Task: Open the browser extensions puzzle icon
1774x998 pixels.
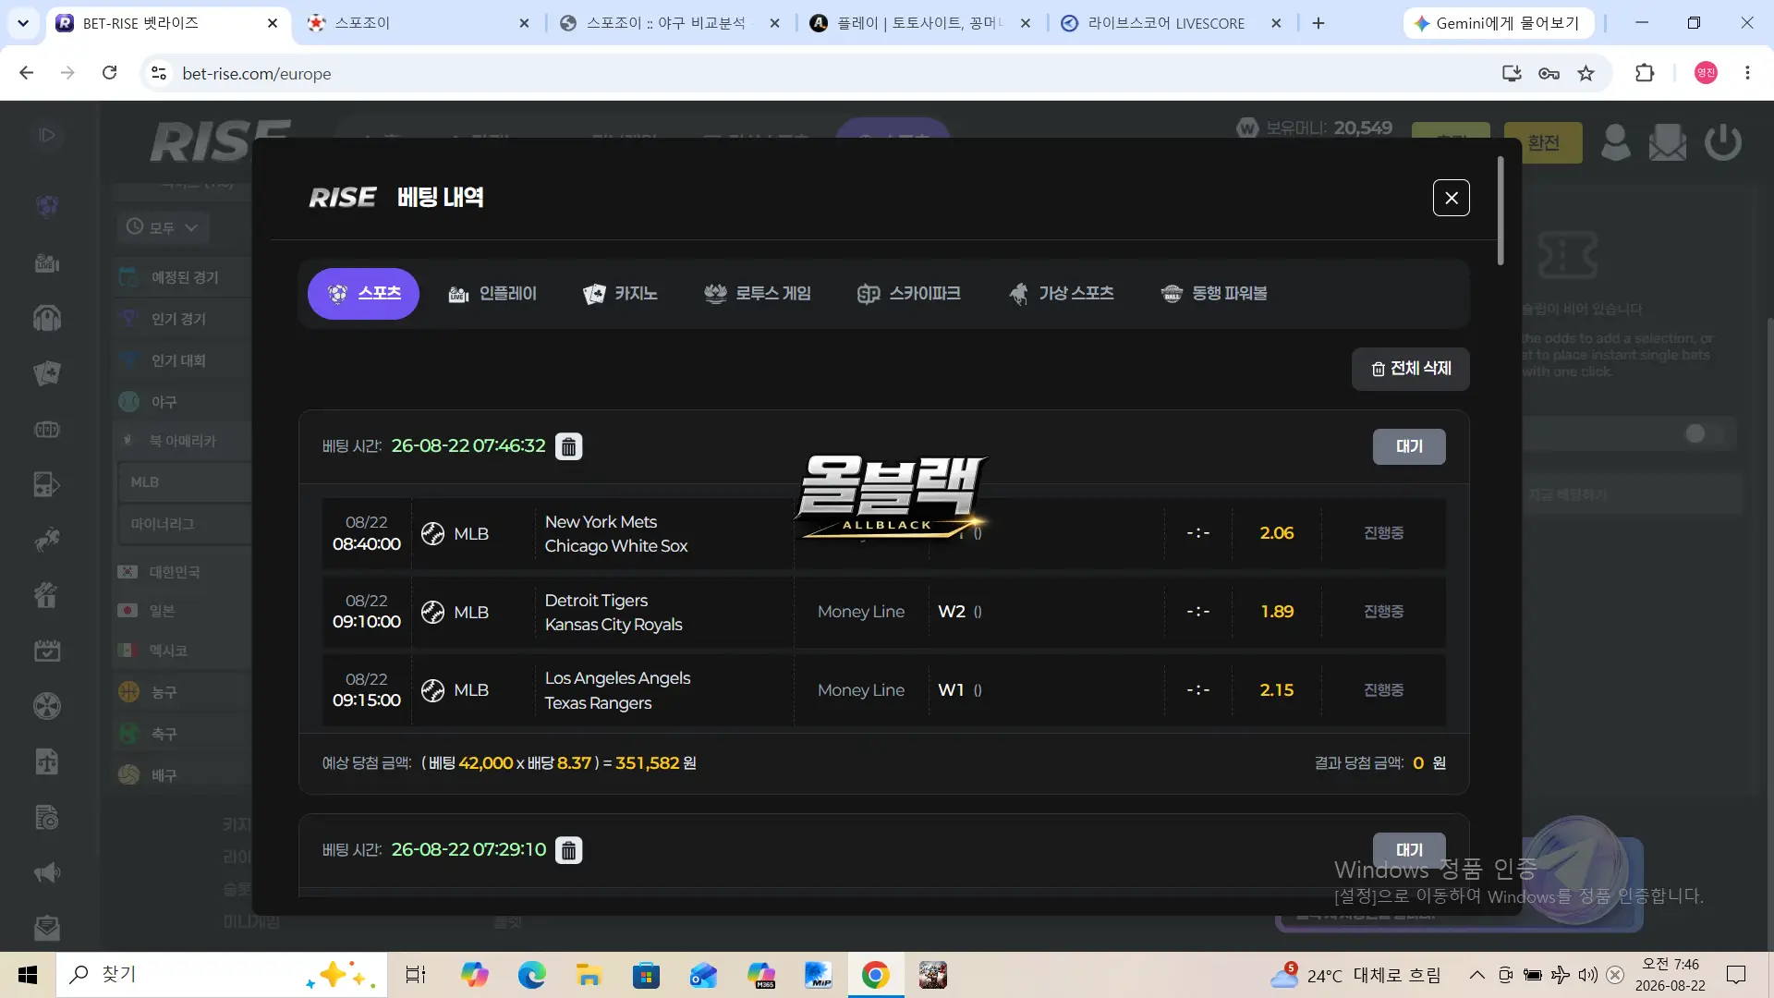Action: 1645,73
